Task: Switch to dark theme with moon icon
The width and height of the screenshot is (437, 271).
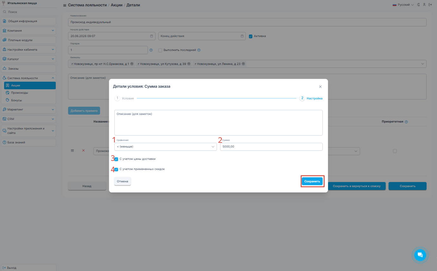Action: pos(419,5)
